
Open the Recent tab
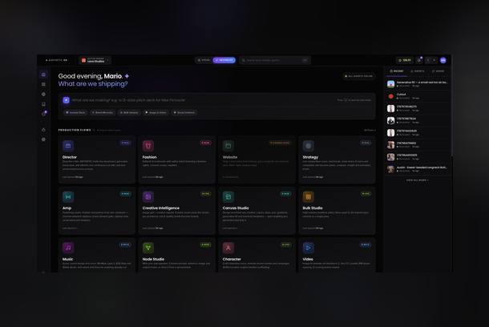pyautogui.click(x=397, y=71)
